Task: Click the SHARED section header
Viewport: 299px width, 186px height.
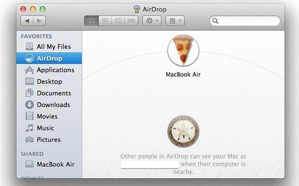Action: click(32, 154)
